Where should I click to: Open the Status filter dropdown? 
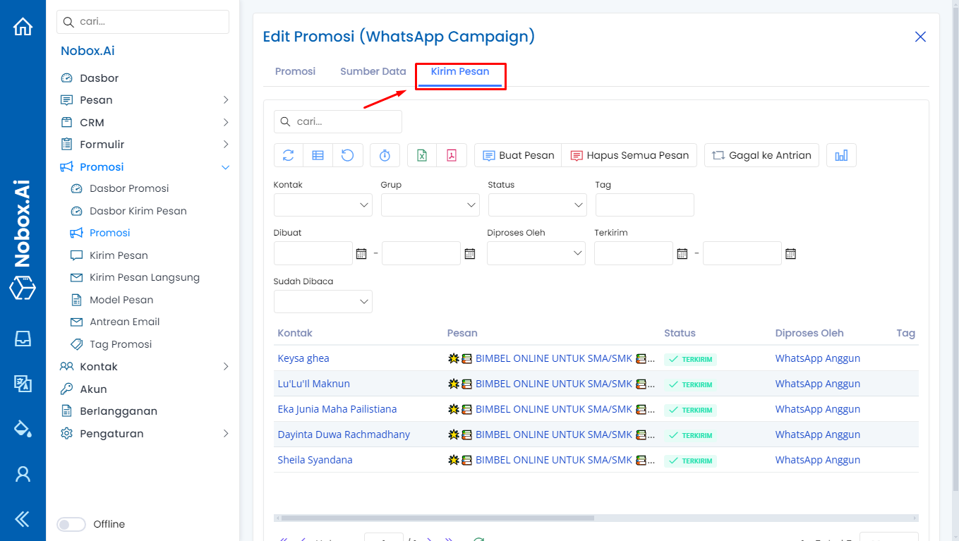tap(537, 205)
